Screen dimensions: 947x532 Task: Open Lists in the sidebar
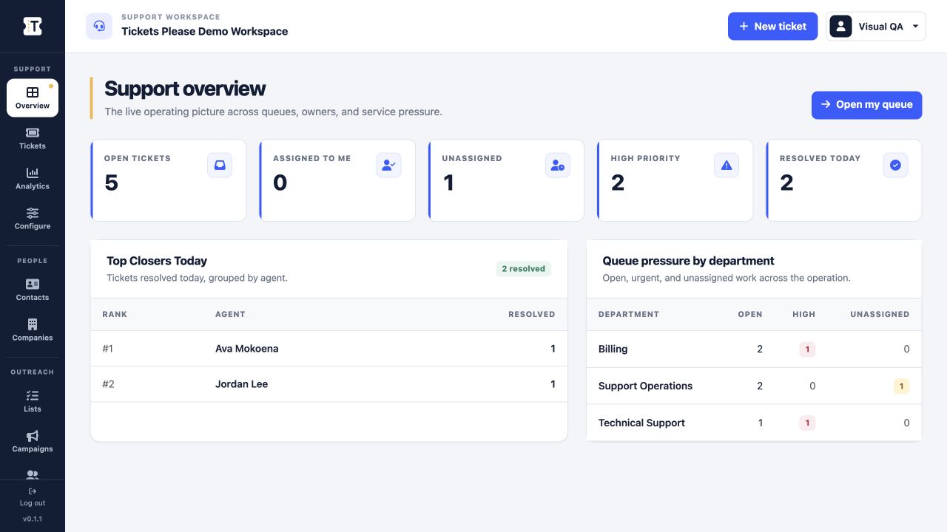33,401
